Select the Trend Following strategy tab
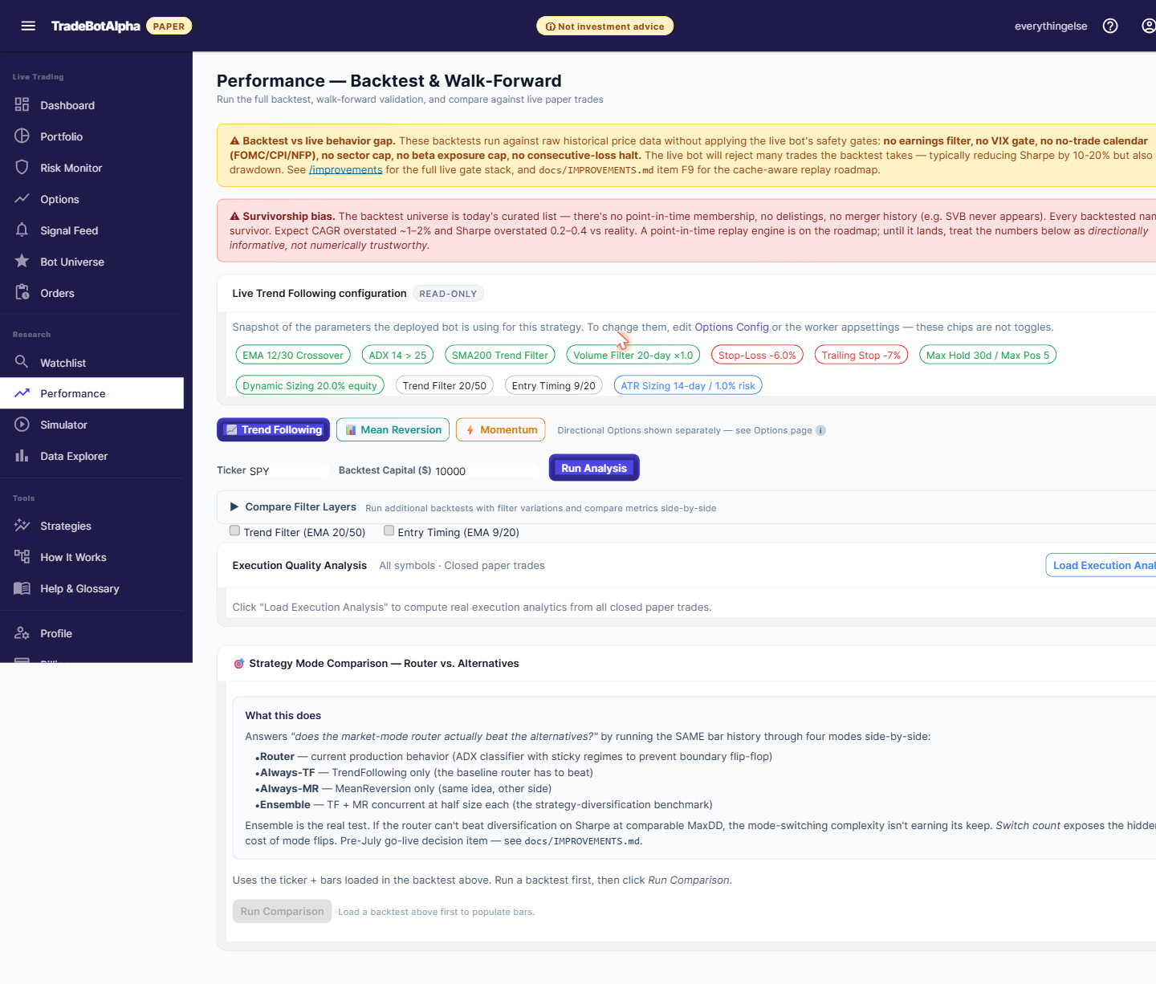 click(274, 429)
